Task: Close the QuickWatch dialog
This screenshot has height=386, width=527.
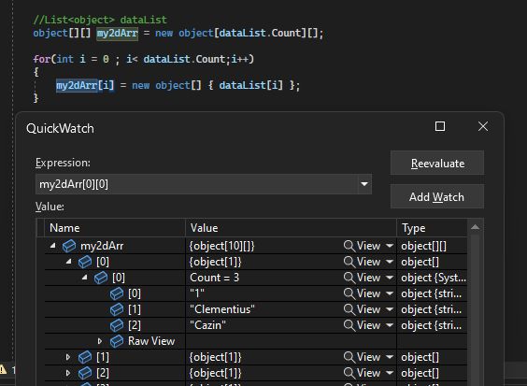Action: tap(483, 126)
